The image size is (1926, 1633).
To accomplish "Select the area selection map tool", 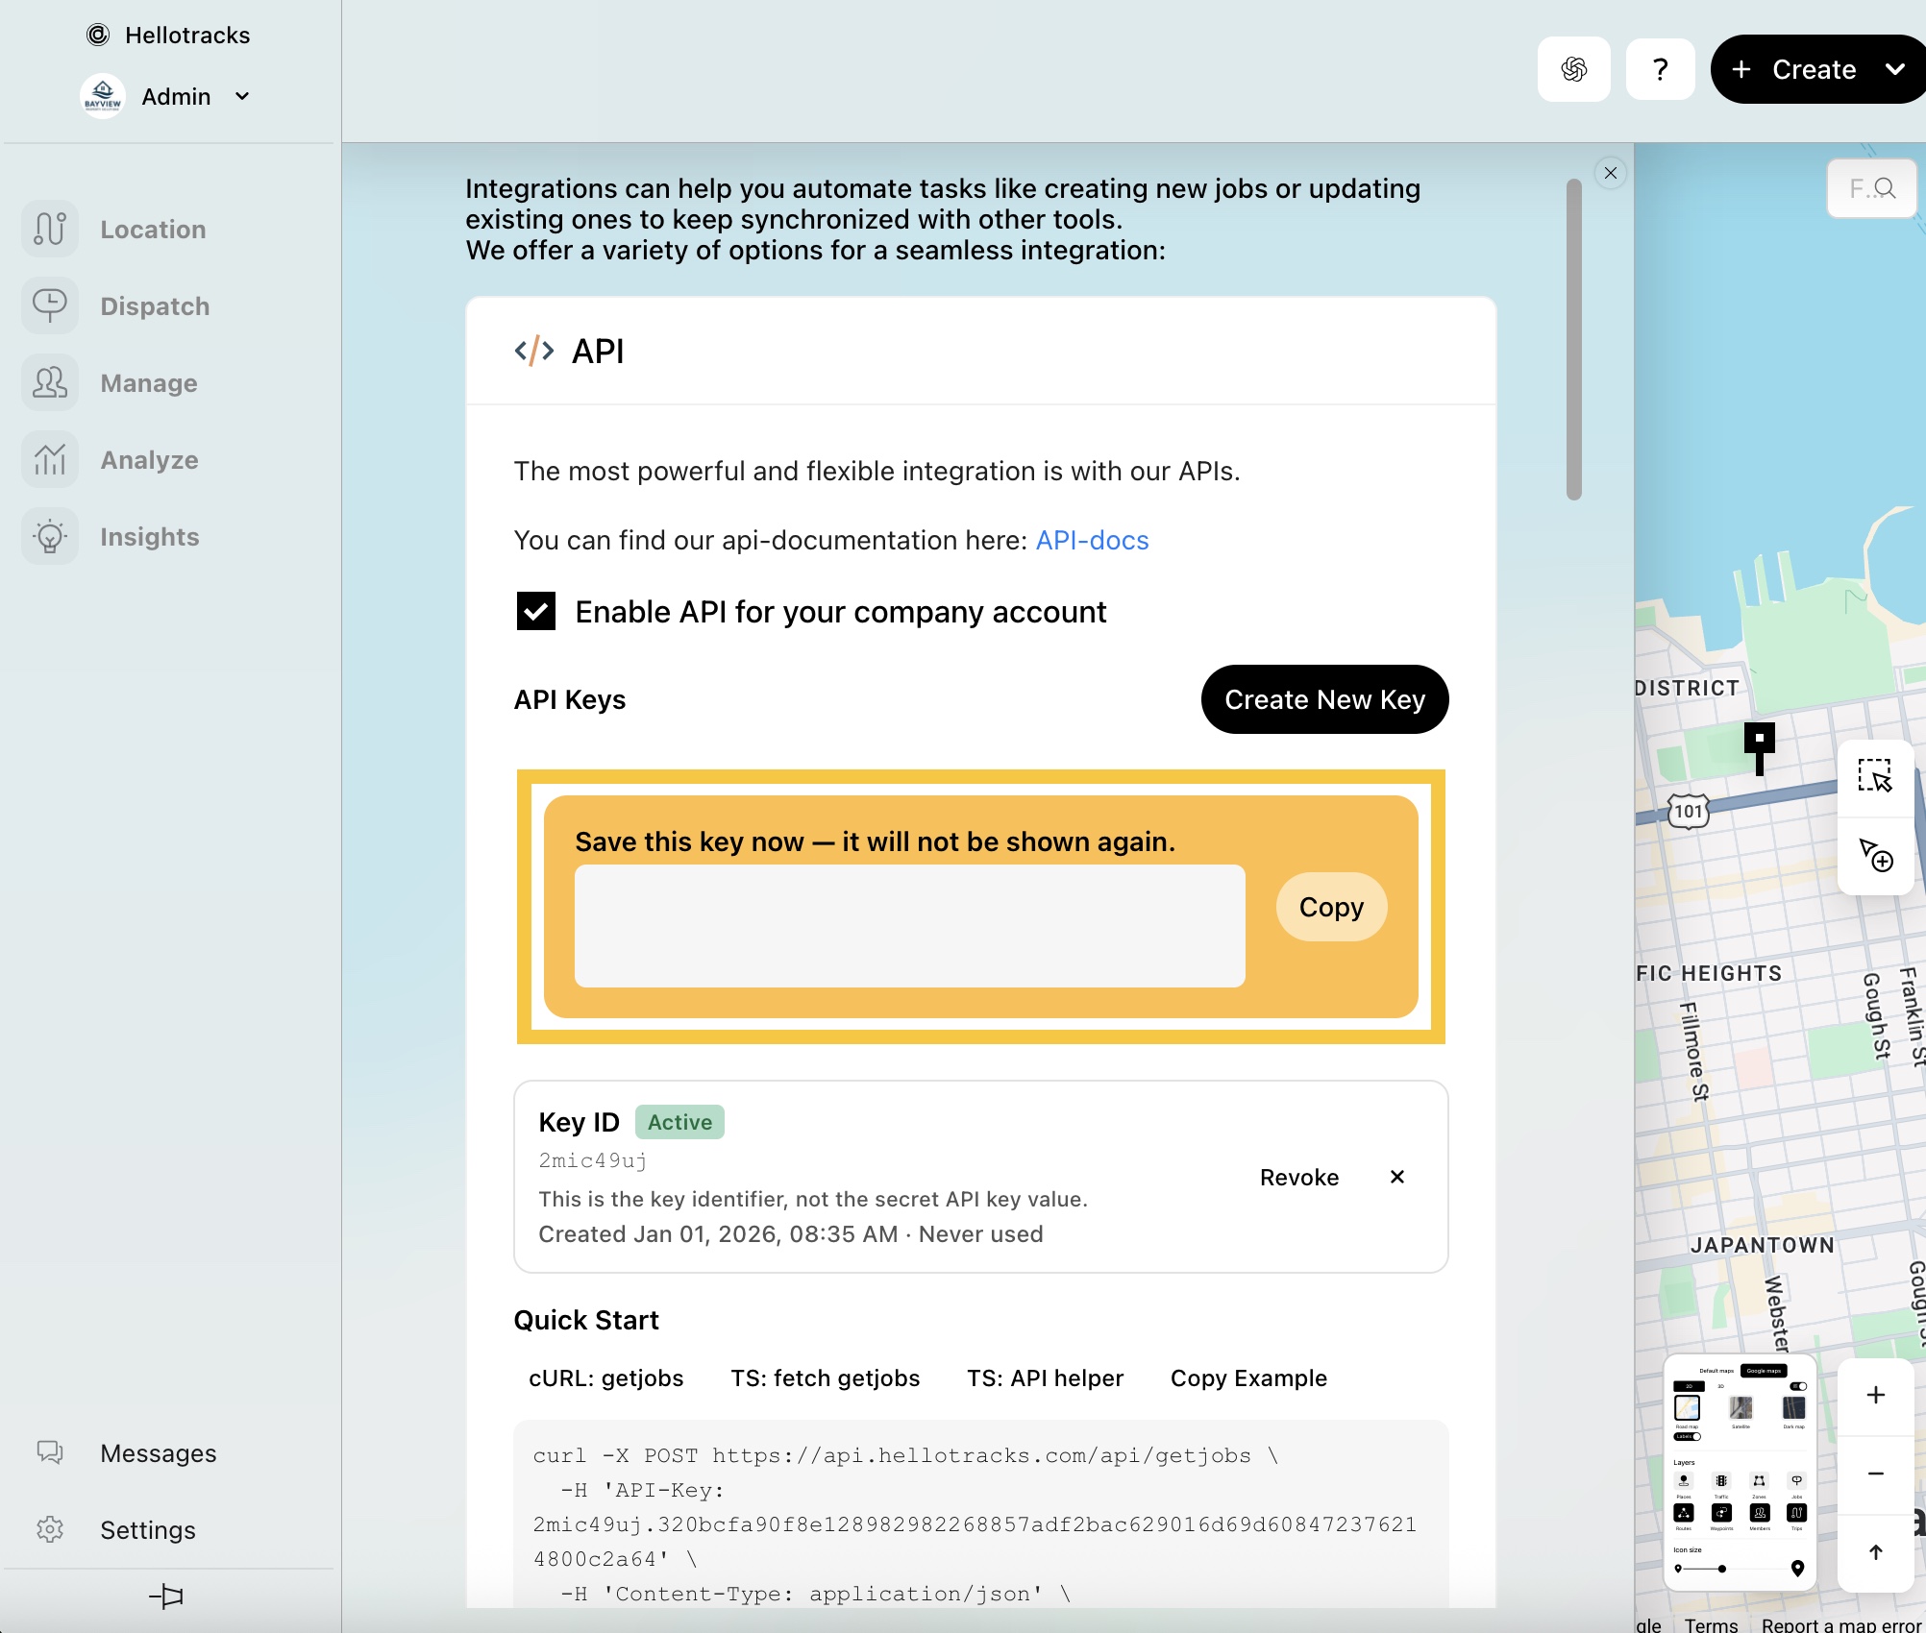I will (x=1874, y=776).
